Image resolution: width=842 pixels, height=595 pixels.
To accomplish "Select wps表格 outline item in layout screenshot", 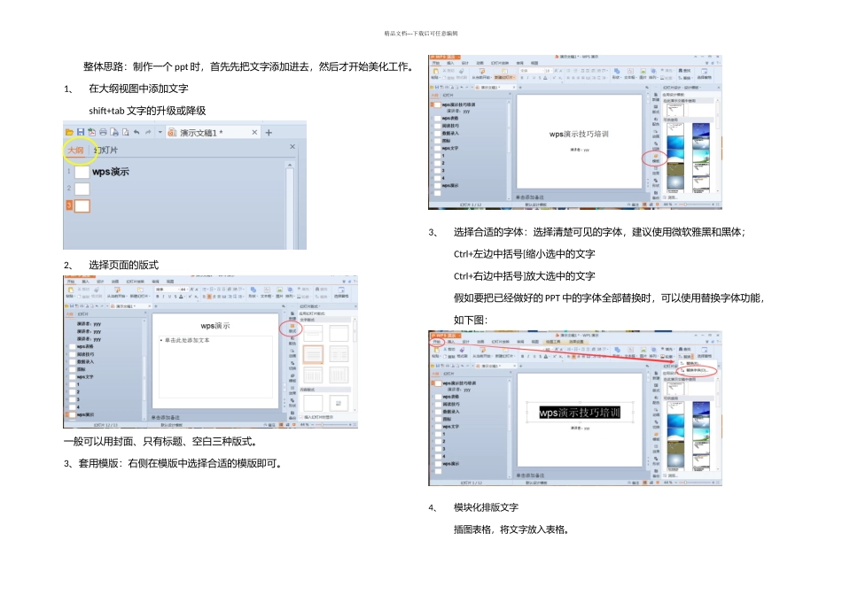I will tap(85, 346).
